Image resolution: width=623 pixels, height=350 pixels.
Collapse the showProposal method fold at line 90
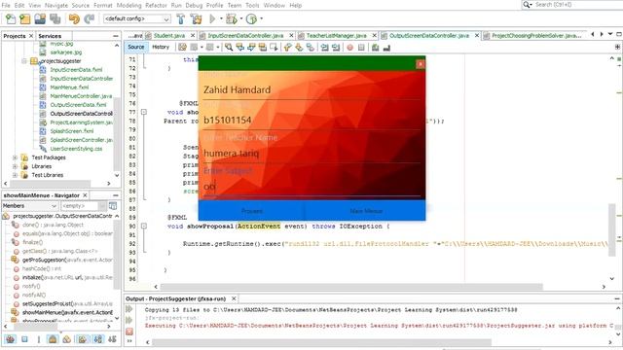pos(144,227)
